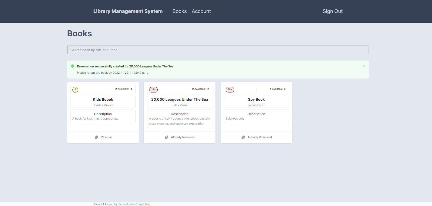Select the Kids Boook title

pyautogui.click(x=103, y=100)
